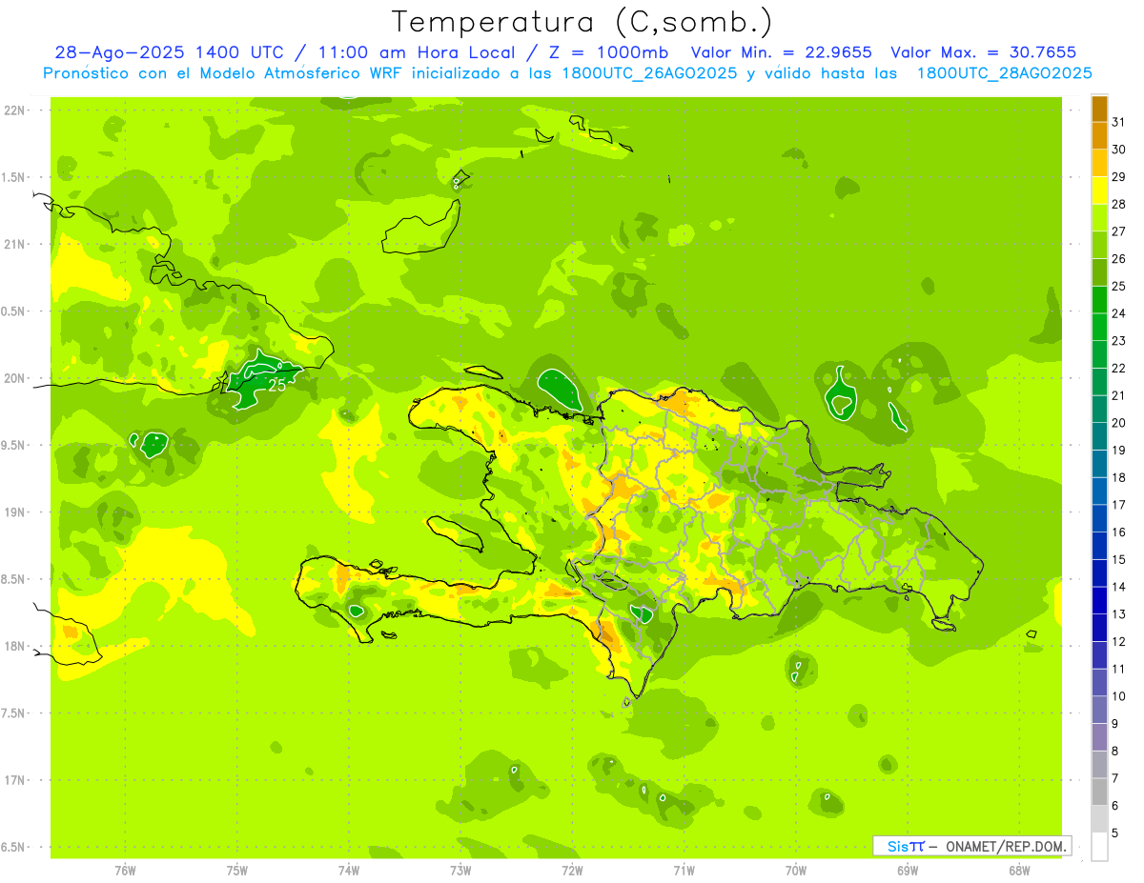Image resolution: width=1144 pixels, height=883 pixels.
Task: Click the 'ONAMET/REP.DOM.' credit label
Action: (x=1007, y=846)
